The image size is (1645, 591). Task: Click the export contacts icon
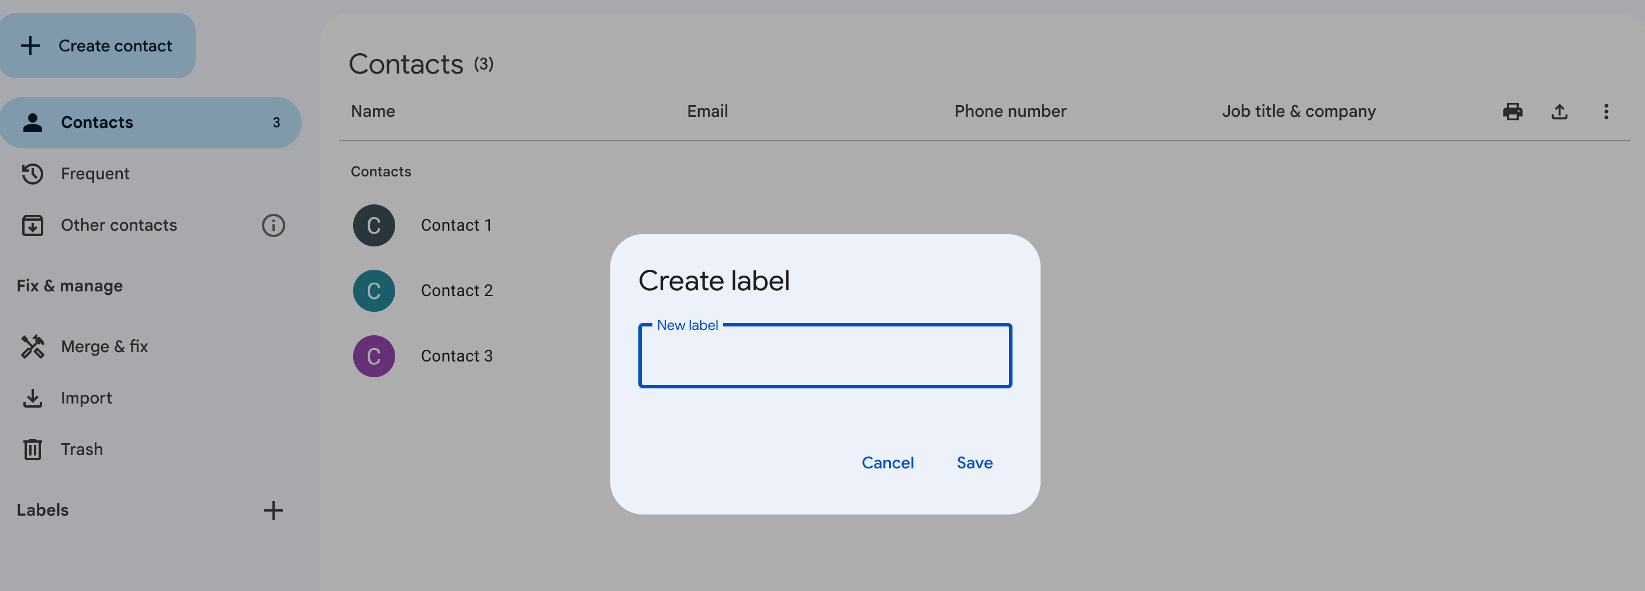pyautogui.click(x=1559, y=112)
